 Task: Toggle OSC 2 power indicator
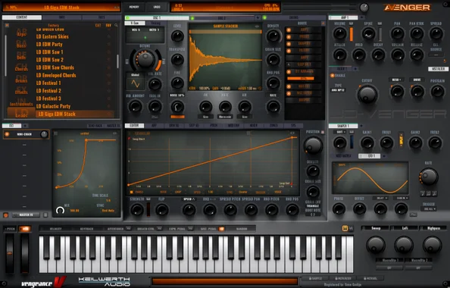pos(192,18)
